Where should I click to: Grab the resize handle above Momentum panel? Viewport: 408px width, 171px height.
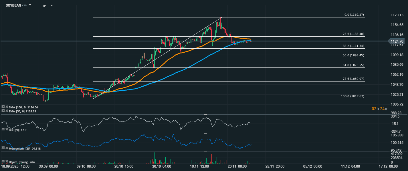click(205, 133)
